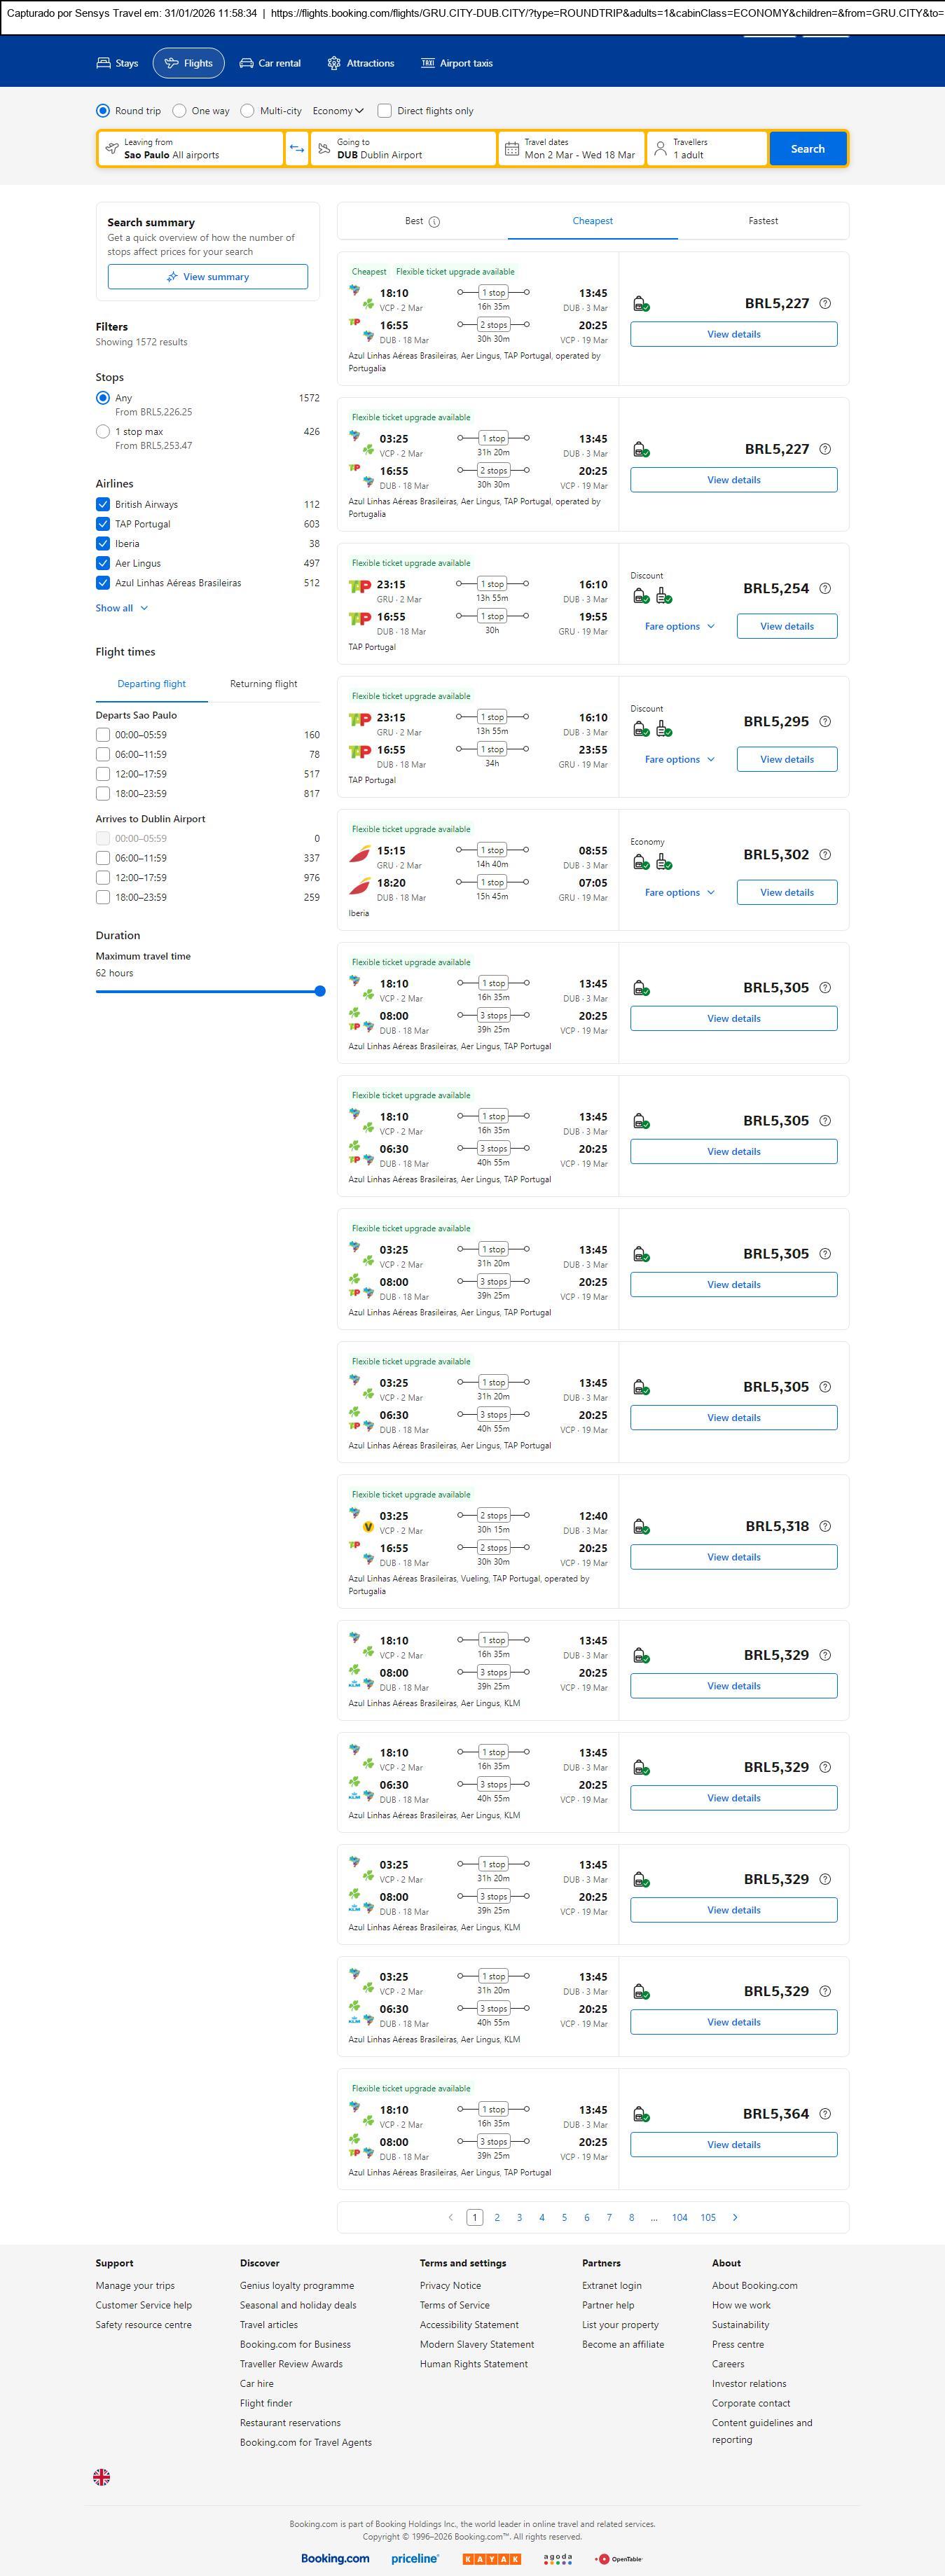Screen dimensions: 945x2576
Task: Expand Fare options for BRL5,302 Iberia flight
Action: 679,892
